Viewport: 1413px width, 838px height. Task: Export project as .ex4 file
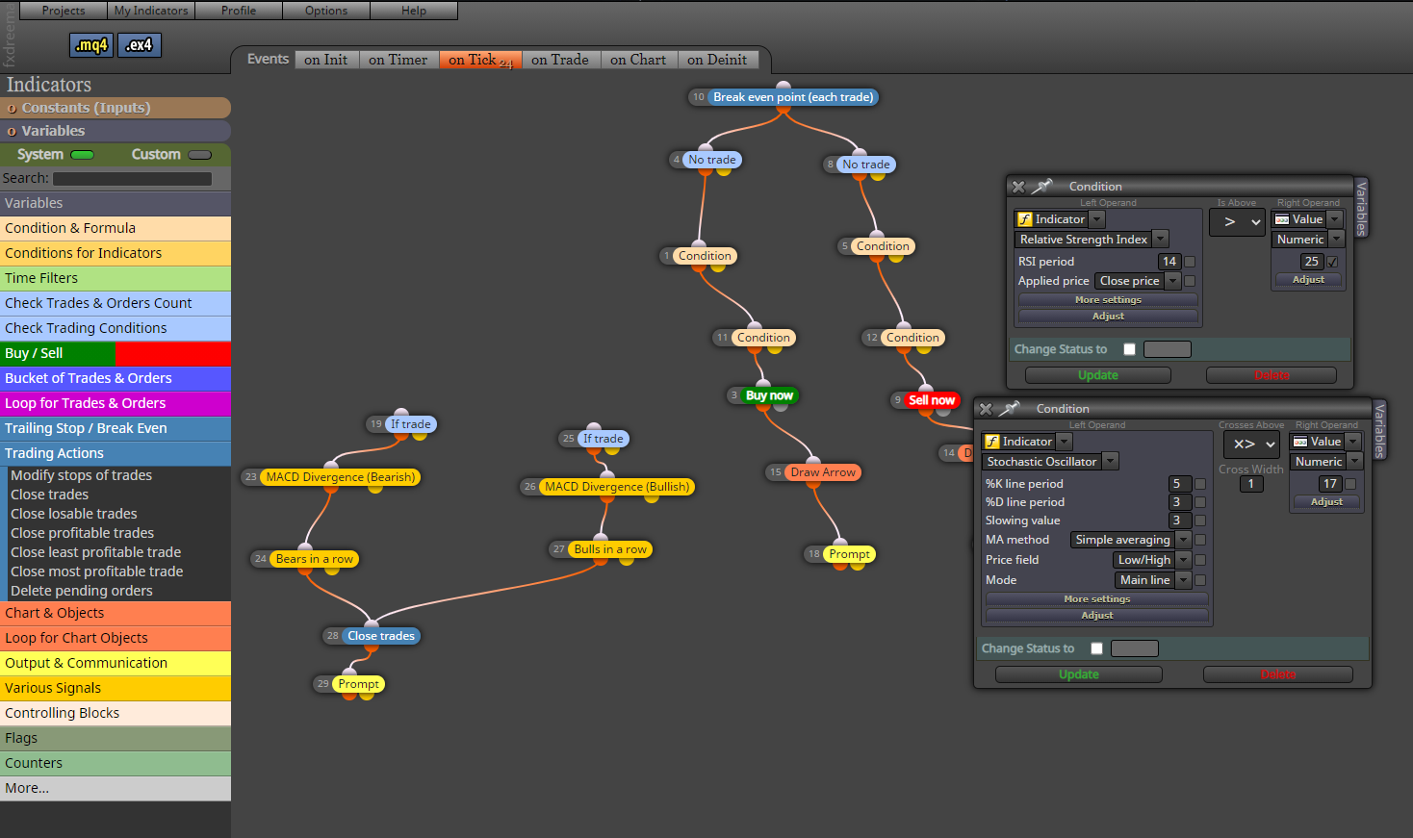140,45
